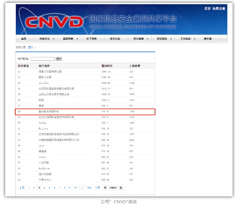The width and height of the screenshot is (245, 206).
Task: Expand the 热点关注 dropdown arrow
Action: pyautogui.click(x=54, y=39)
